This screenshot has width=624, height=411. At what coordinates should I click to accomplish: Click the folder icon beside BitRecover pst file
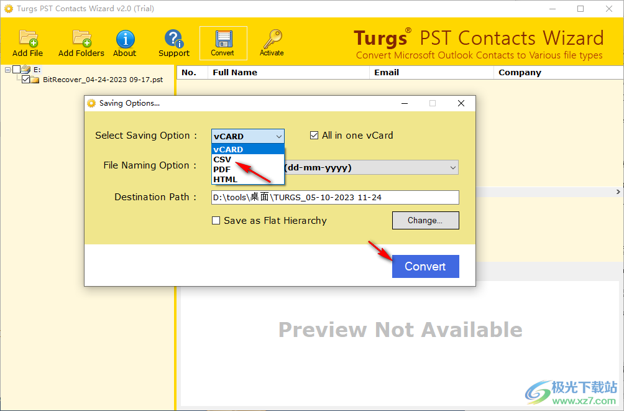(35, 80)
